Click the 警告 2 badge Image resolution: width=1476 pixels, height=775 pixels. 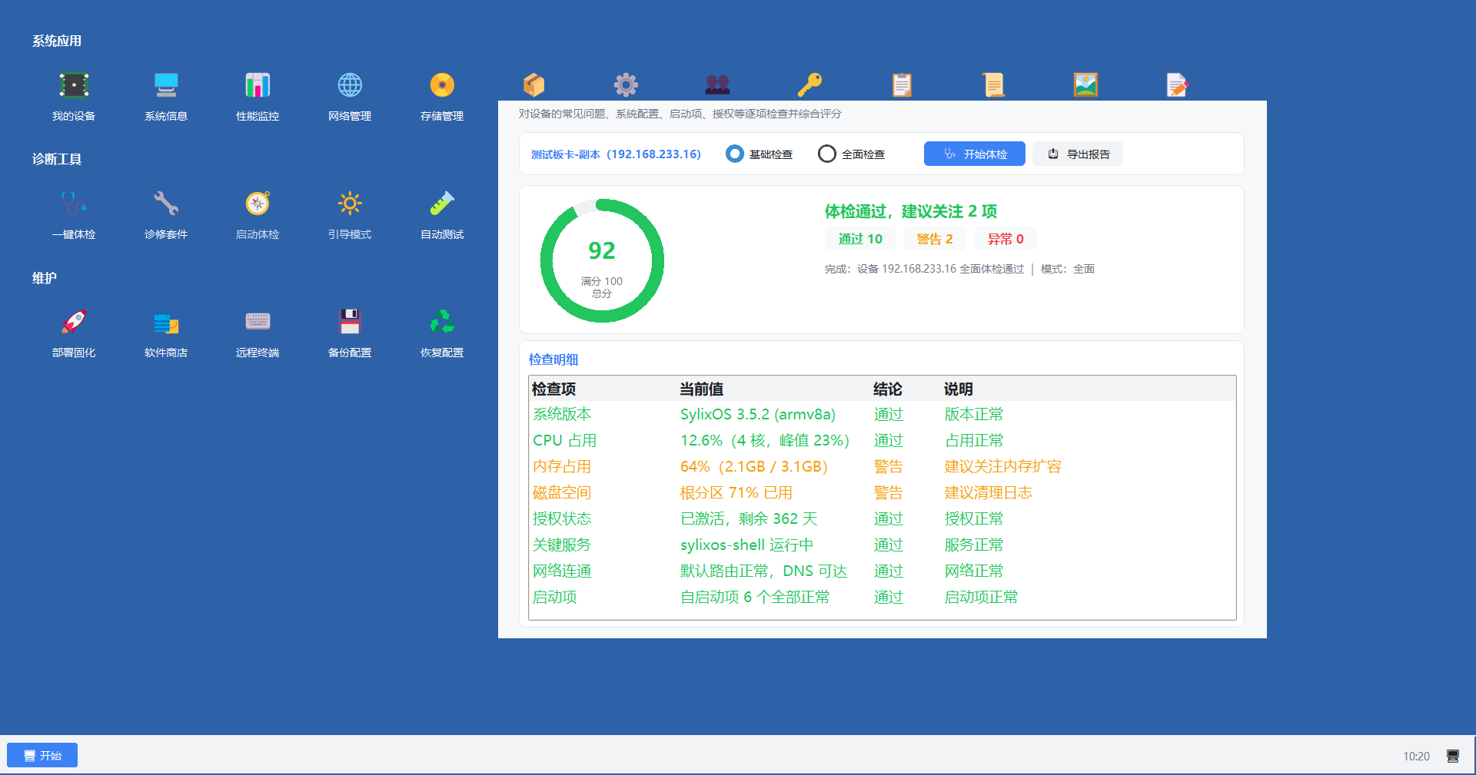(x=935, y=239)
